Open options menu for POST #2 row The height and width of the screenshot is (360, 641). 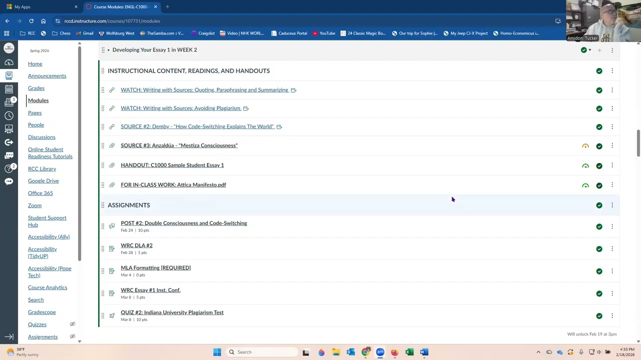click(612, 226)
